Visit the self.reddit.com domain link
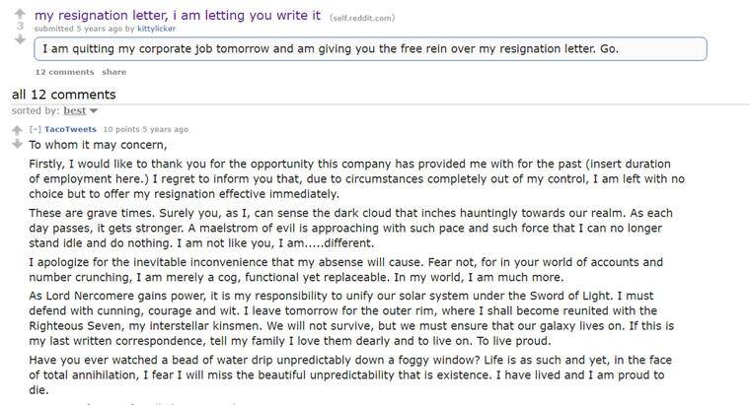This screenshot has width=750, height=405. pos(362,18)
